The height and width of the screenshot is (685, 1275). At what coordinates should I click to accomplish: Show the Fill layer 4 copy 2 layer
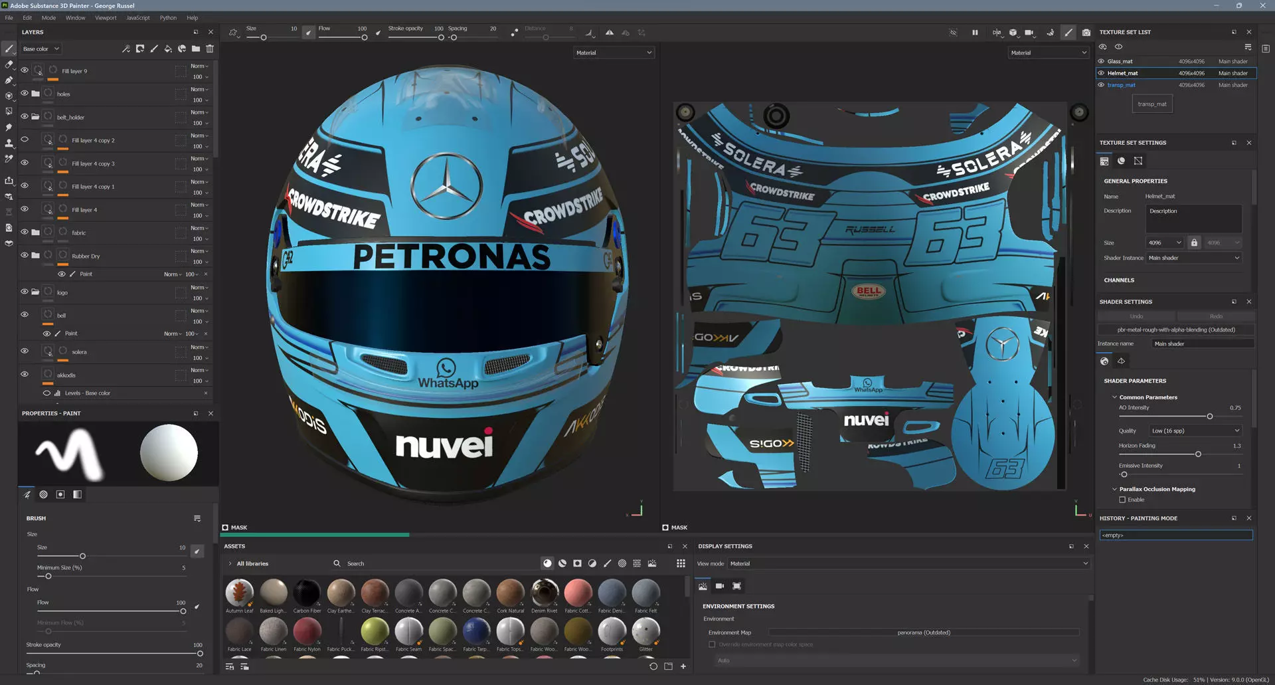(25, 140)
